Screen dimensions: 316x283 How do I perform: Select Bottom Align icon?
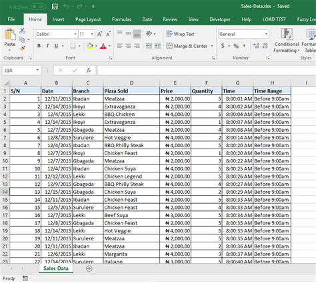tap(137, 34)
